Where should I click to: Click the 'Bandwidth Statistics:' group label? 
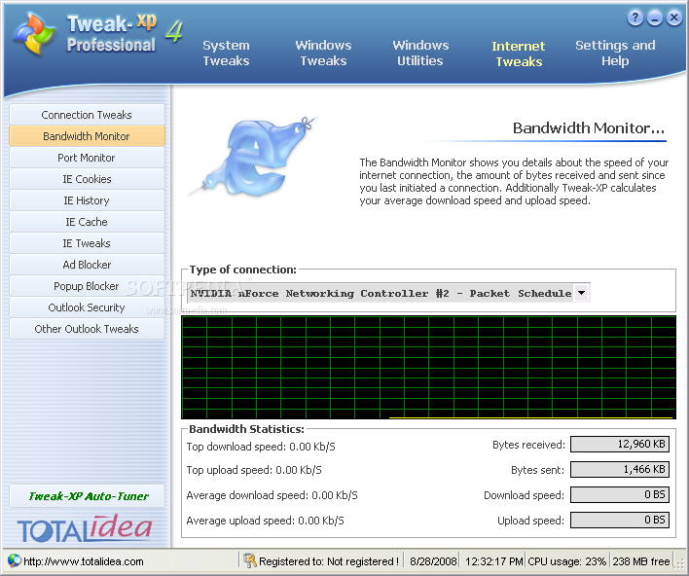(x=246, y=429)
